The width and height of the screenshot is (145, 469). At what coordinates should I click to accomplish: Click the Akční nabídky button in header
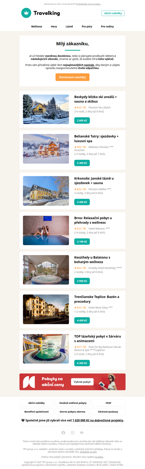[113, 13]
